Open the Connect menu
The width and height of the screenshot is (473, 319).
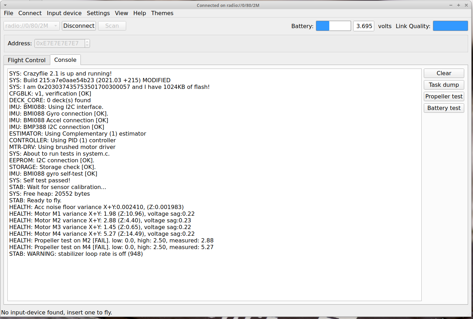(30, 13)
